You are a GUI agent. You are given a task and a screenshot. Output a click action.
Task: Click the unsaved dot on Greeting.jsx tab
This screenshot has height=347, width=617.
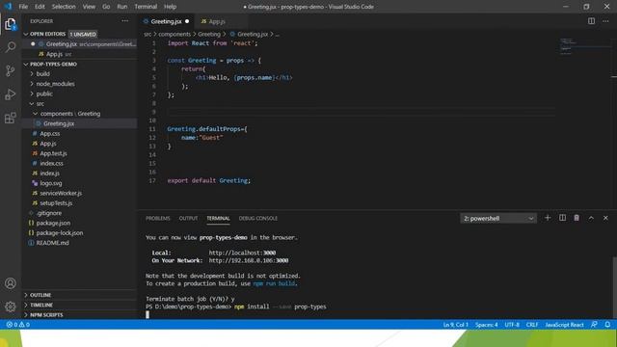187,21
